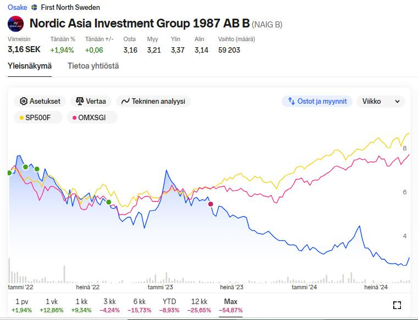Viewport: 418px width, 320px height.
Task: Click the First North Sweden label
Action: point(70,8)
